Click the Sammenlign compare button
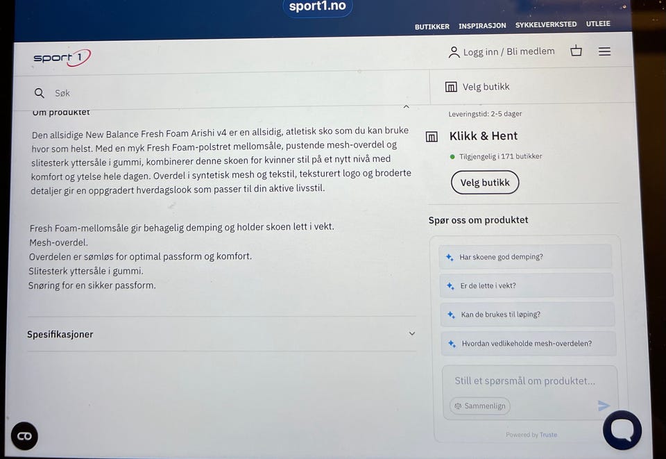The width and height of the screenshot is (666, 459). (x=480, y=406)
